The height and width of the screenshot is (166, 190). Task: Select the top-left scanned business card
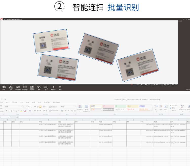point(51,41)
